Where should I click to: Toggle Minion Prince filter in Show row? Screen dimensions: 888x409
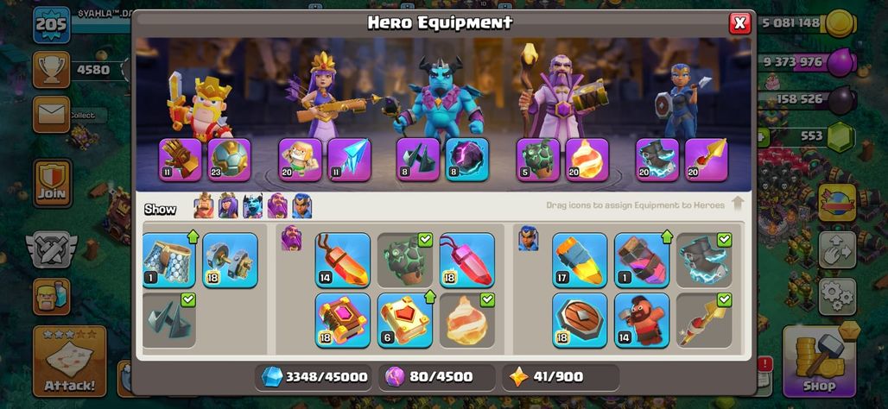coord(252,206)
